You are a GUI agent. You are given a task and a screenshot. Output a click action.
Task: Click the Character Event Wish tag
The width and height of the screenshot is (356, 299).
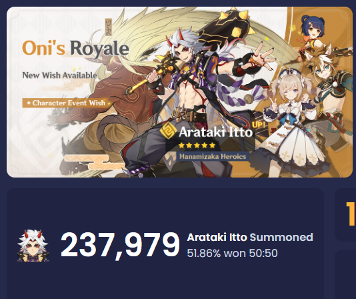point(66,103)
